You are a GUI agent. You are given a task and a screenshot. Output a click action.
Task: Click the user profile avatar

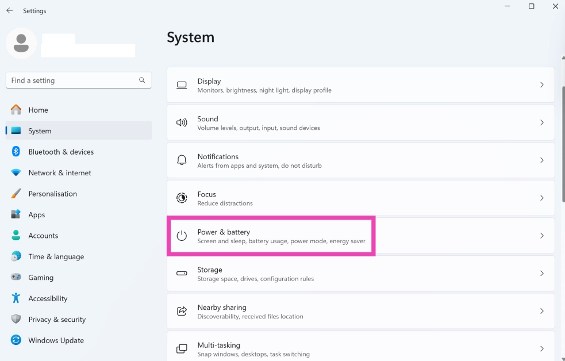coord(21,43)
